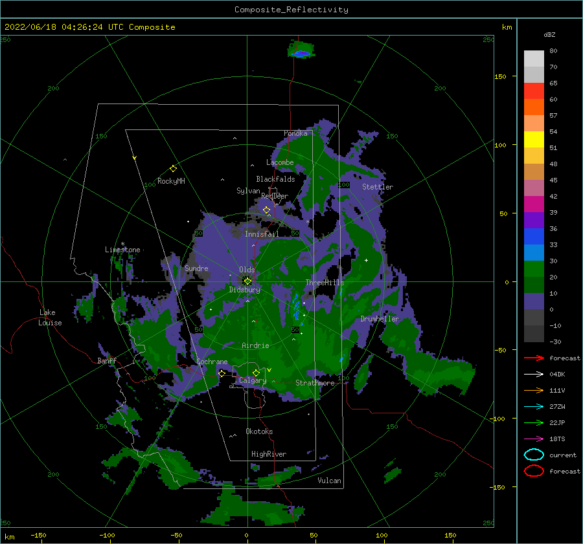583x544 pixels.
Task: Click the Ponoka city label
Action: (x=295, y=133)
